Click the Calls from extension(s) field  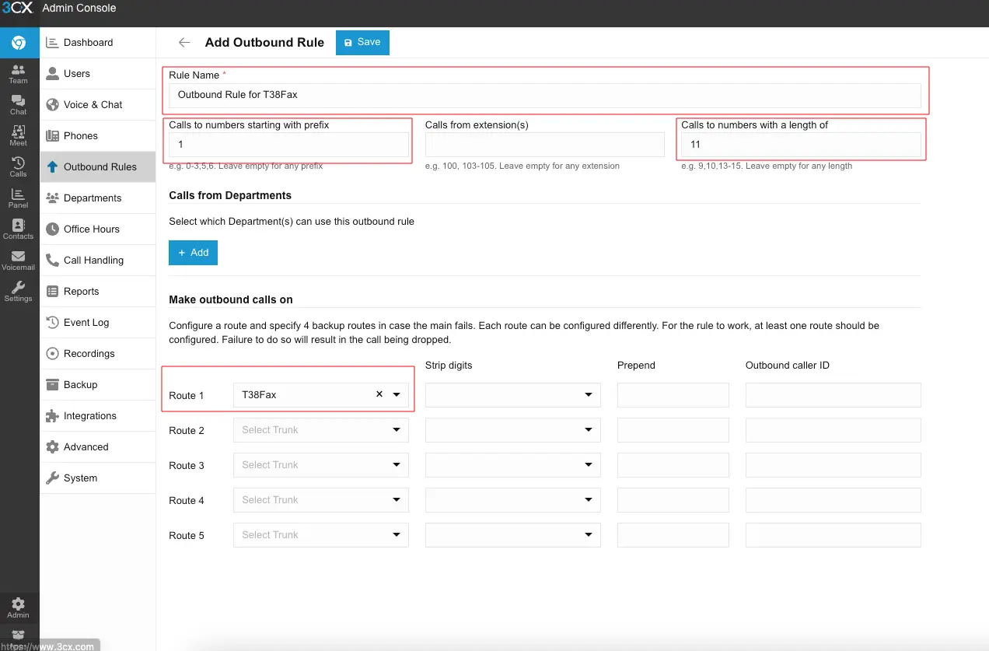[x=544, y=145]
